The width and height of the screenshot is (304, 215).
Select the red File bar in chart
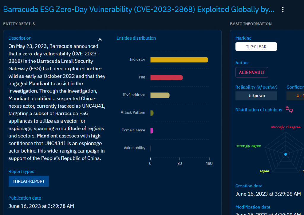(x=166, y=78)
